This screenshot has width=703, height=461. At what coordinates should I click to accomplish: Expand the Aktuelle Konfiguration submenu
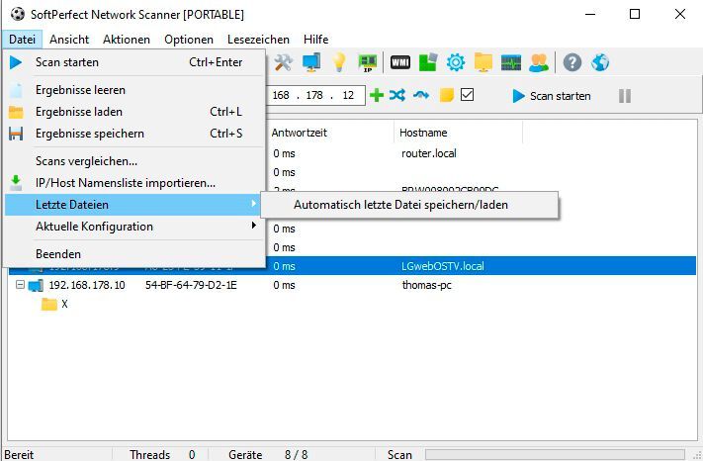(134, 227)
